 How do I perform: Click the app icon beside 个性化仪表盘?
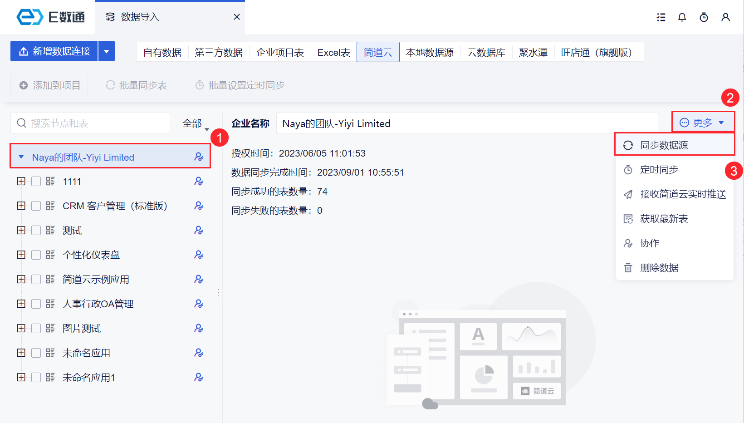click(50, 255)
